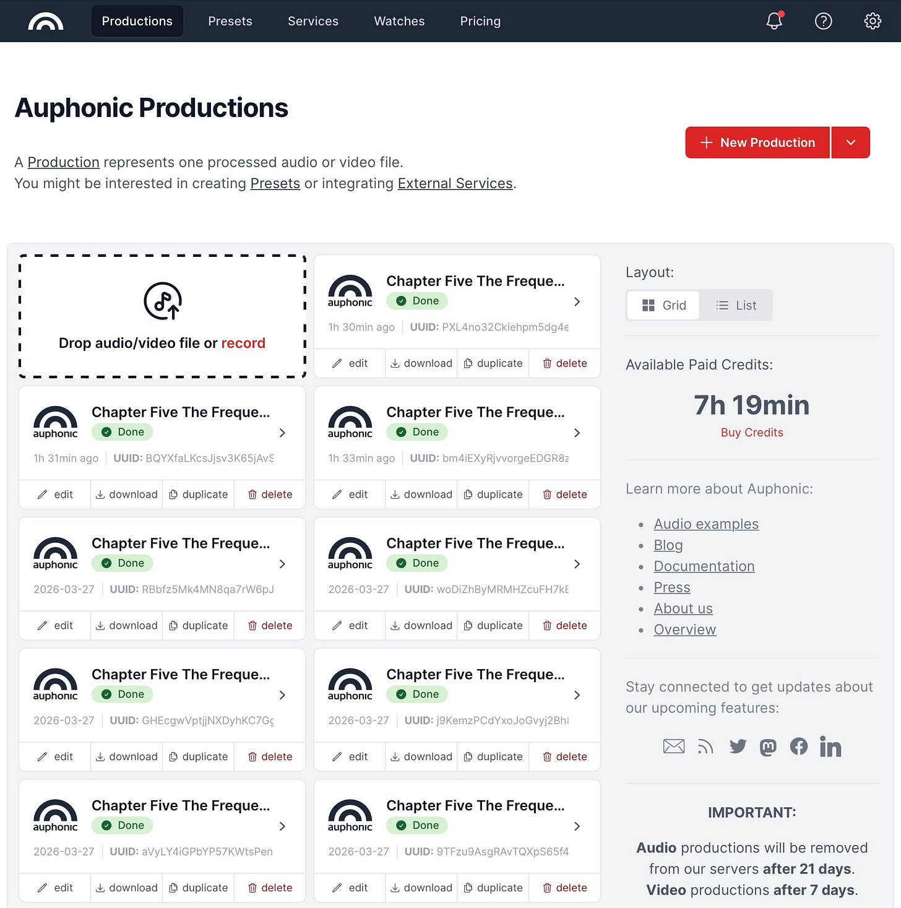
Task: Open the Twitter bird icon
Action: [x=738, y=746]
